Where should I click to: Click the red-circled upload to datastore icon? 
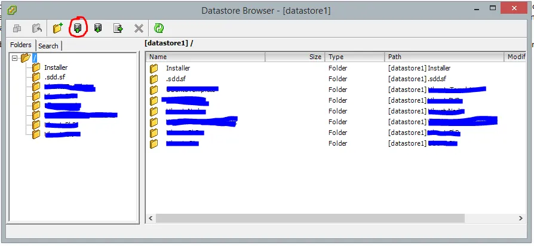(x=78, y=28)
